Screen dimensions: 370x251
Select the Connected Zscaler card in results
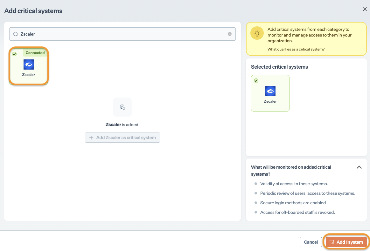coord(29,66)
